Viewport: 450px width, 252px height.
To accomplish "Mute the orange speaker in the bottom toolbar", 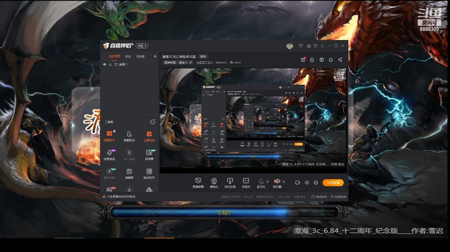I will 277,183.
